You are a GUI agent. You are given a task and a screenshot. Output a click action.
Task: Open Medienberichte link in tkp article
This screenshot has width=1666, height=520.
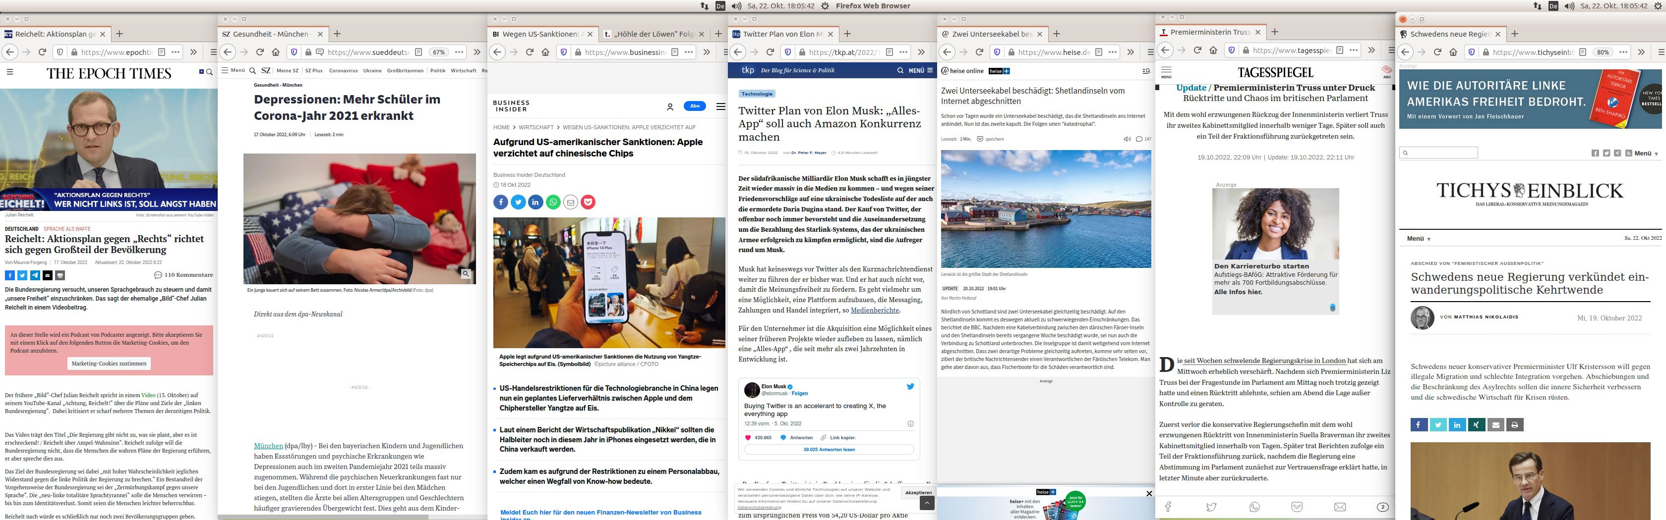point(874,310)
